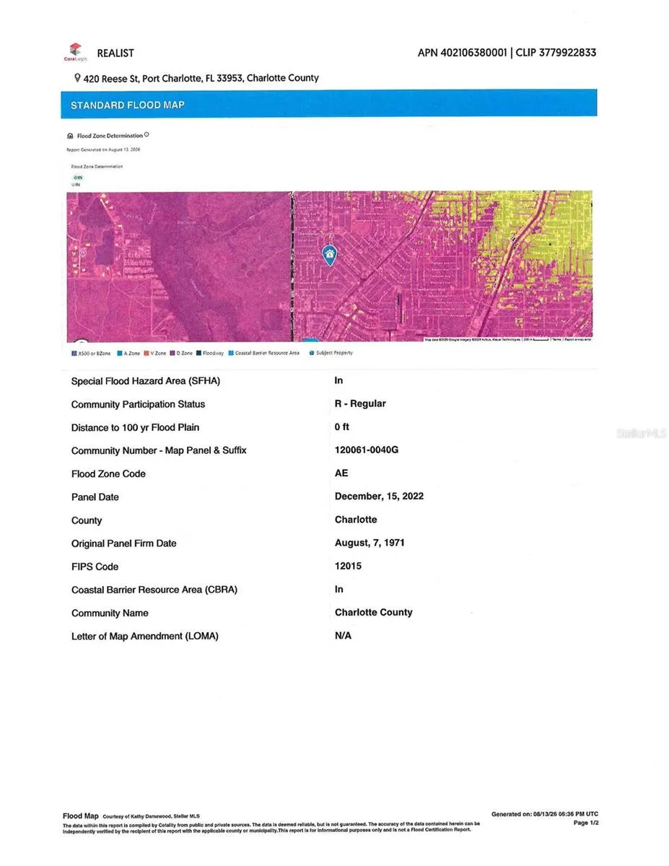Click the Community Participation Status label

point(138,404)
